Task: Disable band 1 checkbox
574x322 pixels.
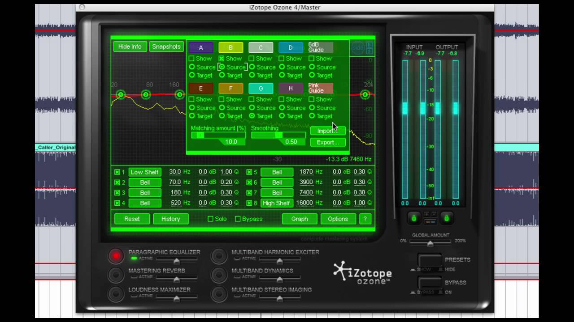Action: click(x=117, y=172)
